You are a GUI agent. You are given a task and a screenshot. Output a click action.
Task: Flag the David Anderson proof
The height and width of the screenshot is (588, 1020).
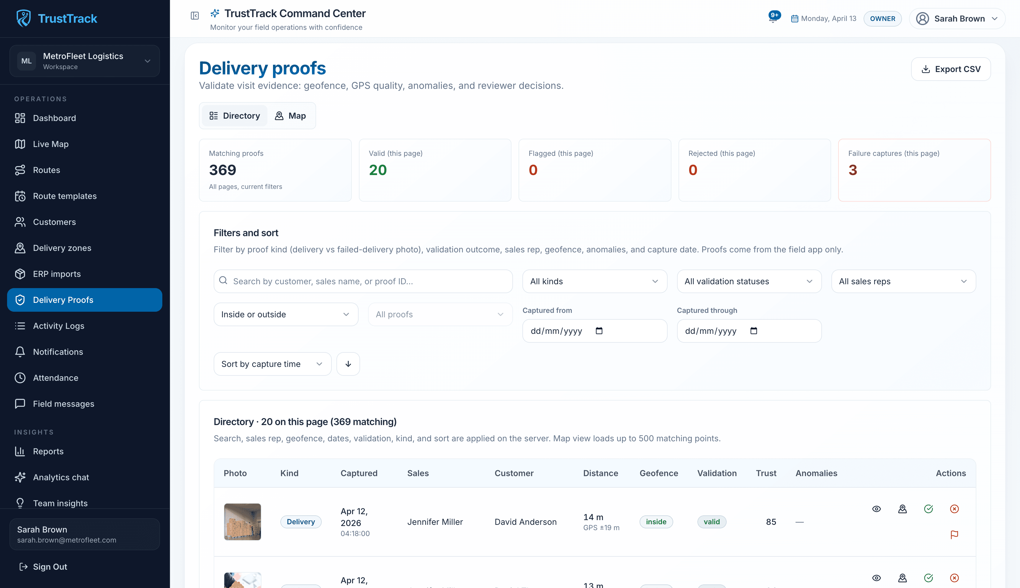pos(954,535)
